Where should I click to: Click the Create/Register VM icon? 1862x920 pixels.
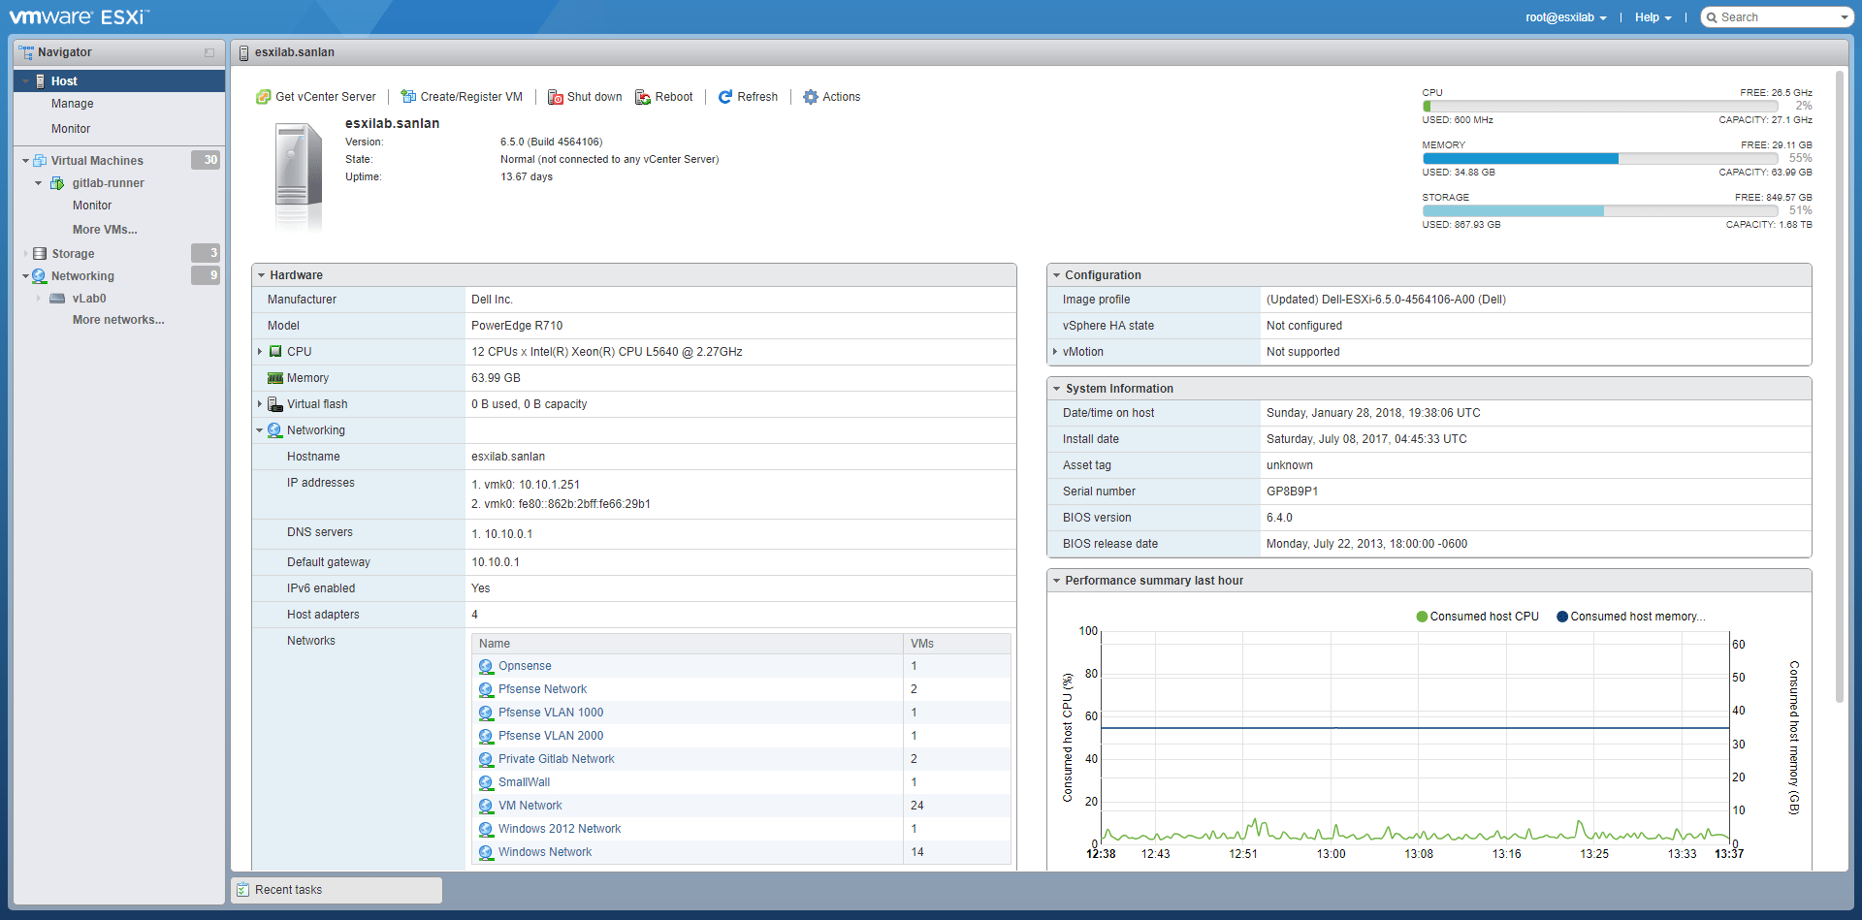(408, 97)
